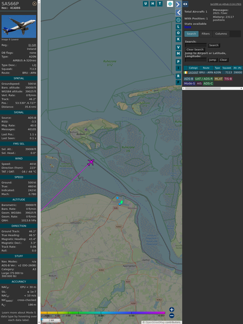Click the right chevron map button
Viewport: 243px width, 324px height.
[178, 4]
